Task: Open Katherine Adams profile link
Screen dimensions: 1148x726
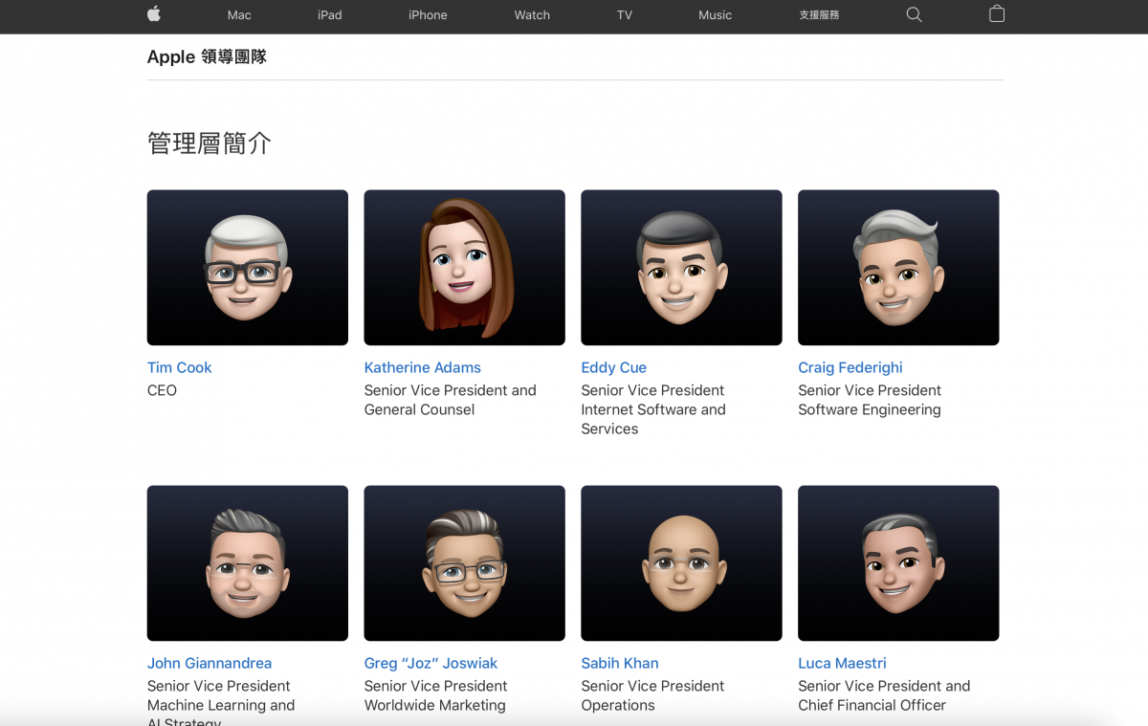Action: (x=422, y=367)
